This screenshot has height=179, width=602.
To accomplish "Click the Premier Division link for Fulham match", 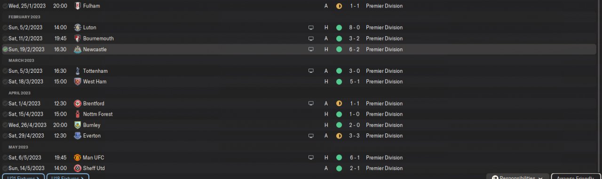I will click(x=384, y=6).
